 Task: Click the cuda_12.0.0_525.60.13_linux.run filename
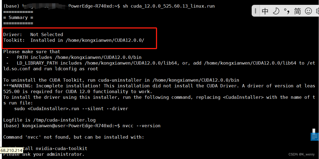(173, 6)
